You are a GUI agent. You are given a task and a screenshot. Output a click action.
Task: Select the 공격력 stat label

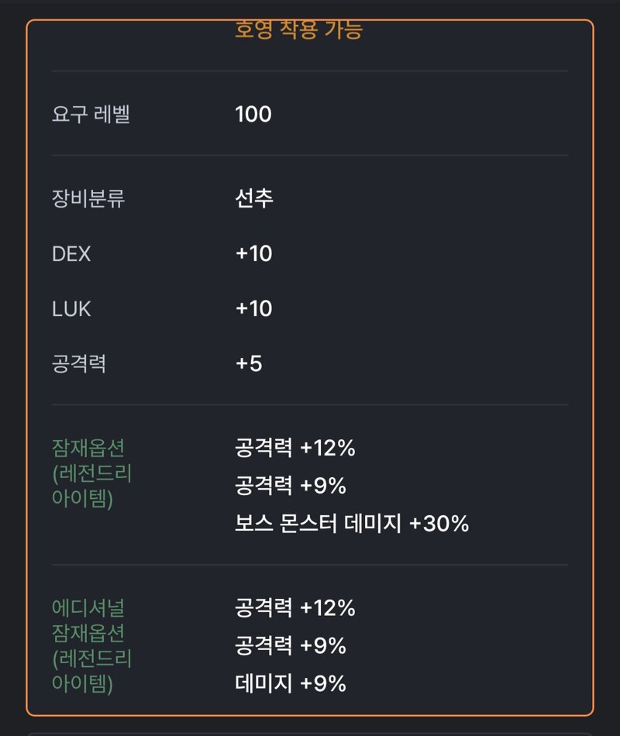[79, 364]
